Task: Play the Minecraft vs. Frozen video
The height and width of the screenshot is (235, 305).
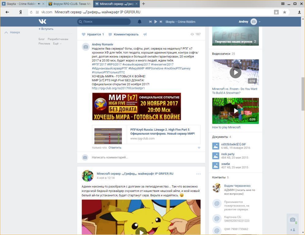Action: (235, 72)
